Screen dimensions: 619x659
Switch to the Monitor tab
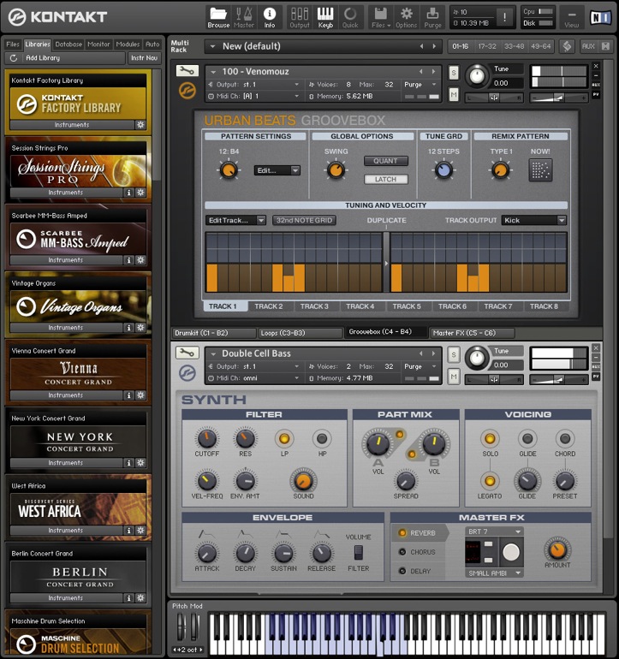pos(98,45)
